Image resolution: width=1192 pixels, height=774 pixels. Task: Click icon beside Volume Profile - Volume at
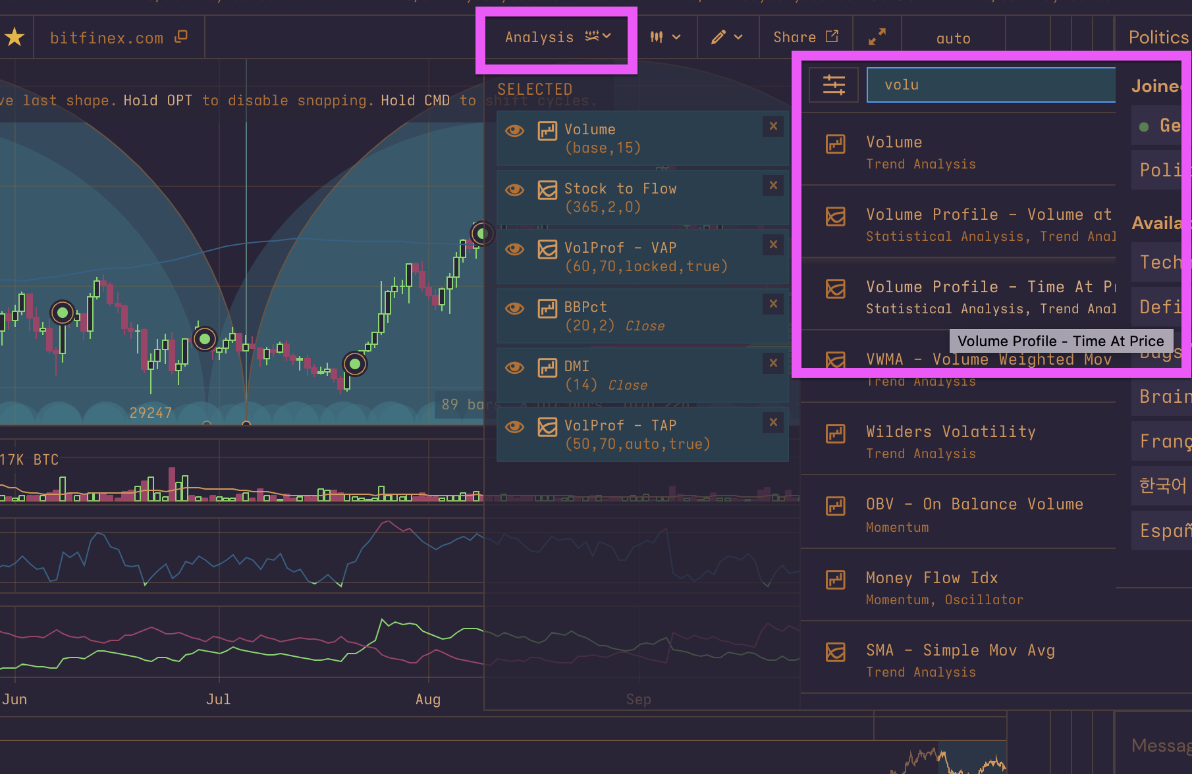pos(836,216)
